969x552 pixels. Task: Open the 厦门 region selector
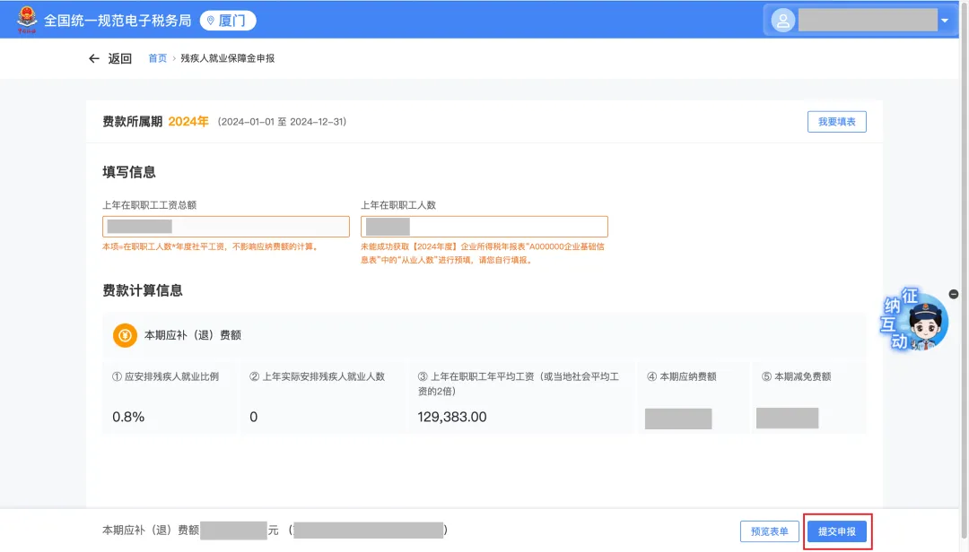point(228,21)
